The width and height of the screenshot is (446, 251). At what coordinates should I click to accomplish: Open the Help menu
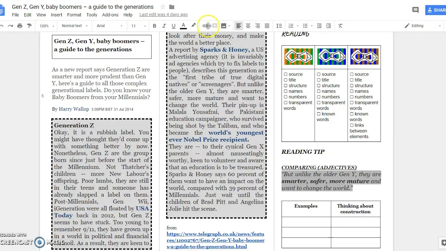(x=128, y=15)
